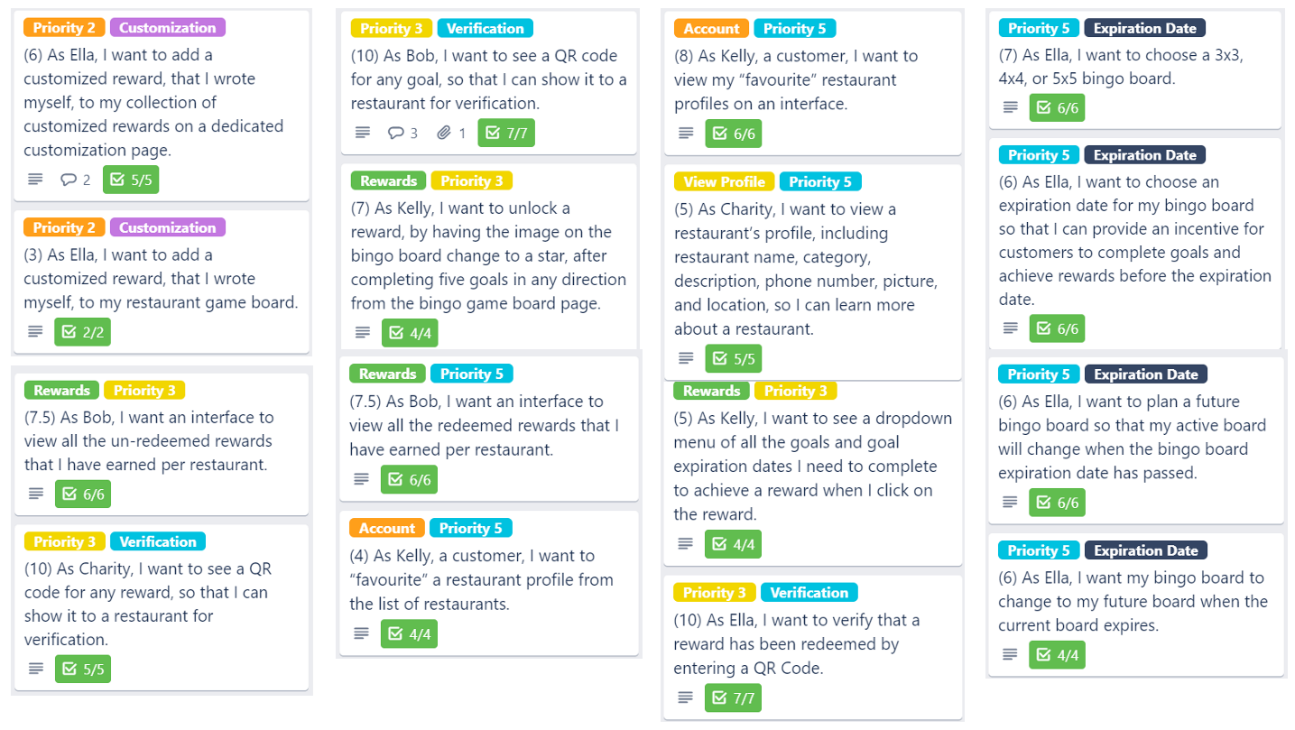
Task: Click 2/2 checklist badge on restaurant game board card
Action: pyautogui.click(x=82, y=332)
